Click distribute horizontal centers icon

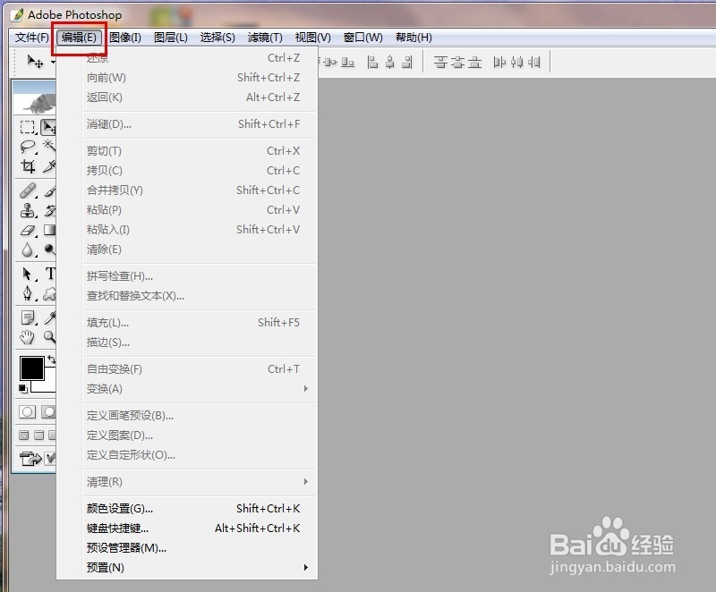pos(516,62)
